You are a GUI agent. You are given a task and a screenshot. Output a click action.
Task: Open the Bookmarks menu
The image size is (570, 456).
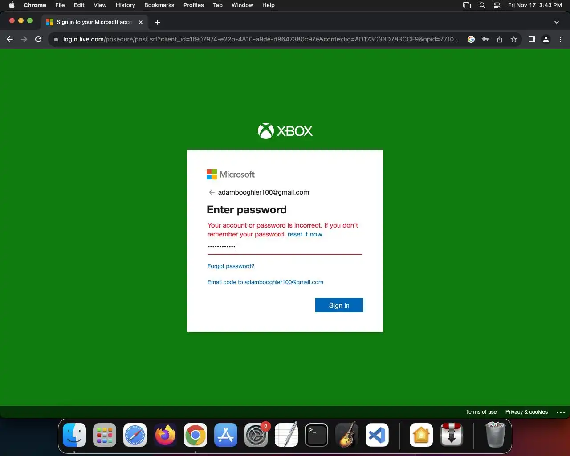point(159,5)
